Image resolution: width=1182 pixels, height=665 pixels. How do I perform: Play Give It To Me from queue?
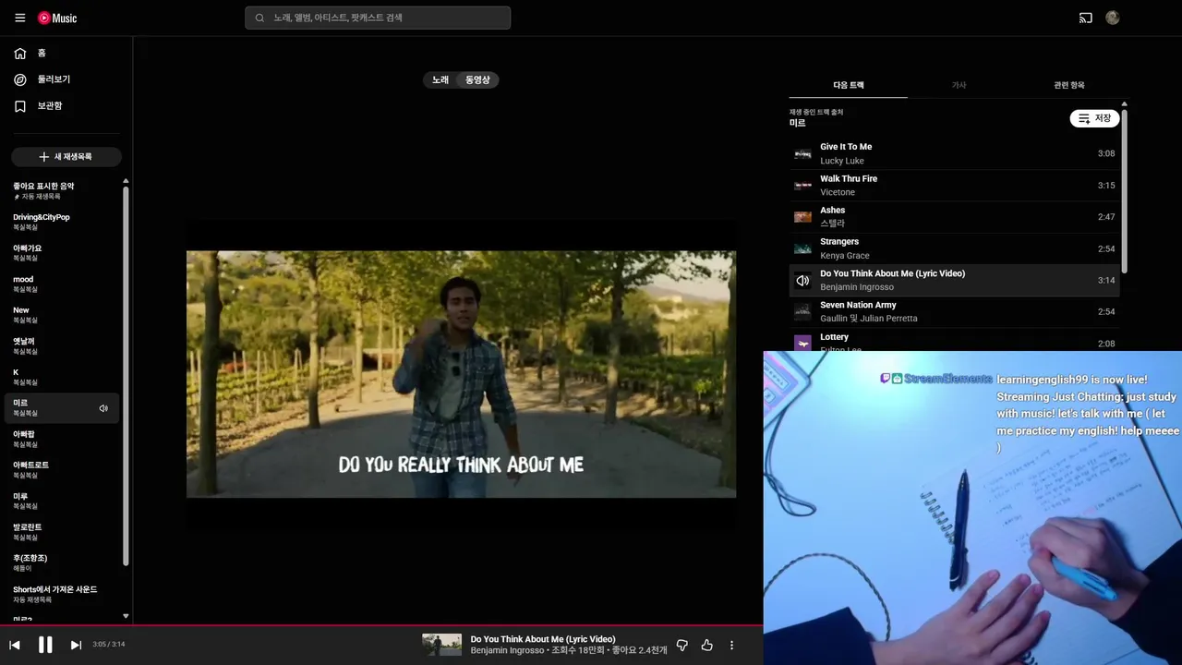954,153
